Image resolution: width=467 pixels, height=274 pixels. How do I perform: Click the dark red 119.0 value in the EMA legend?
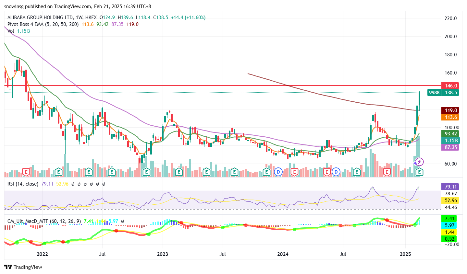[x=132, y=24]
